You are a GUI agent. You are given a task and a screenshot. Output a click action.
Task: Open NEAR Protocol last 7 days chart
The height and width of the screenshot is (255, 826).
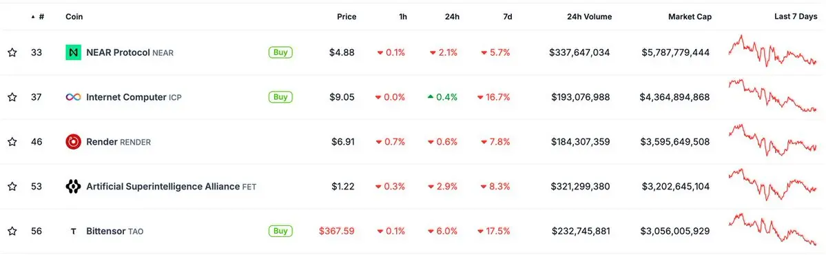click(x=772, y=50)
